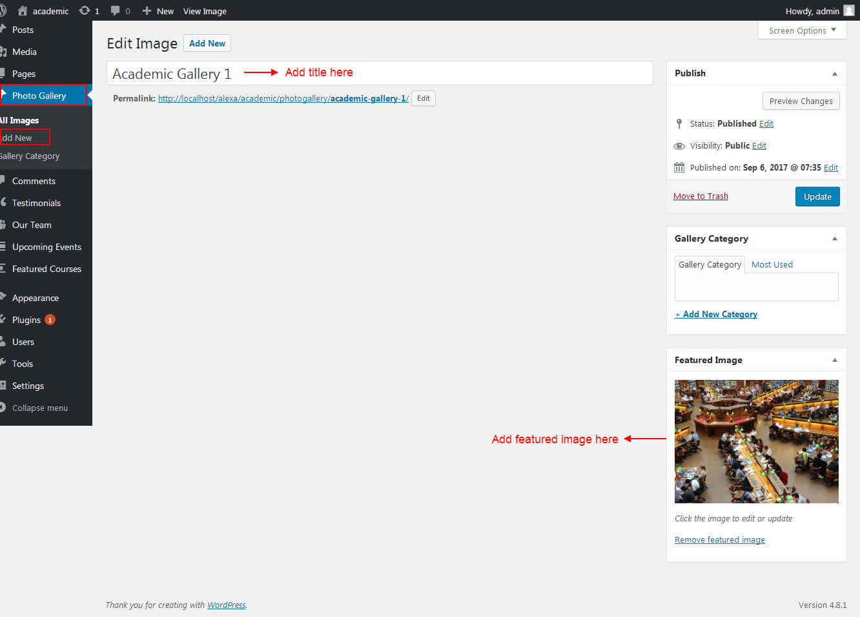Viewport: 860px width, 617px height.
Task: Click the status pin icon in Publish box
Action: tap(679, 123)
